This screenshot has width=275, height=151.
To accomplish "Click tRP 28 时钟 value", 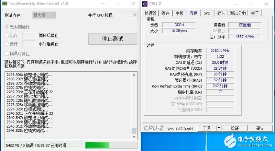I will (220, 74).
